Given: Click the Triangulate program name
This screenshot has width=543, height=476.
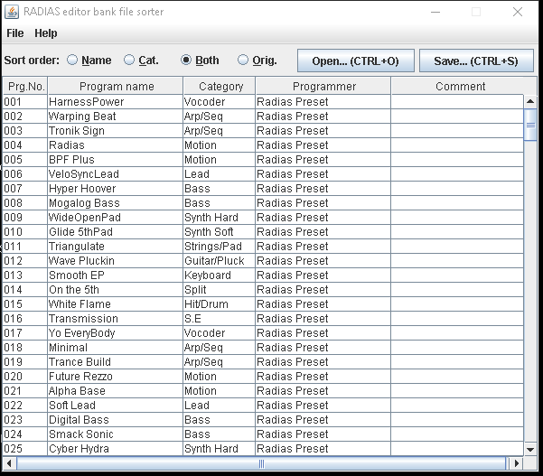Looking at the screenshot, I should pos(115,247).
